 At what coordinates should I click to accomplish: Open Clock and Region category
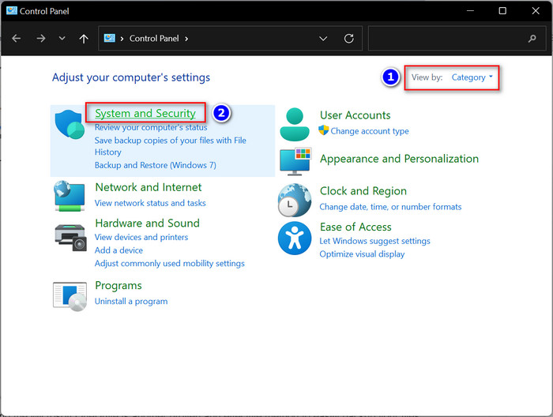[363, 191]
